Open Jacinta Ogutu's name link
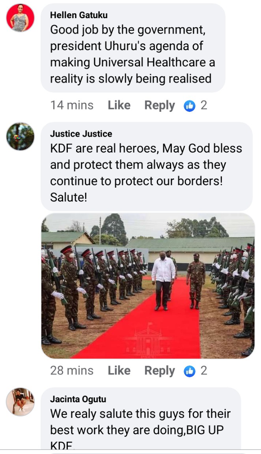 tap(78, 399)
